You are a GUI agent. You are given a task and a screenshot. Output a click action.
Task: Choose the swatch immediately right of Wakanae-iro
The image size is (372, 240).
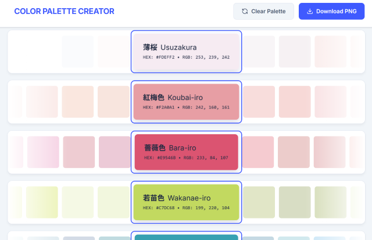(259, 202)
